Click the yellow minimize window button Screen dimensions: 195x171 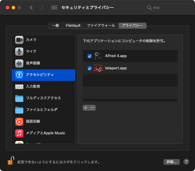pos(13,8)
